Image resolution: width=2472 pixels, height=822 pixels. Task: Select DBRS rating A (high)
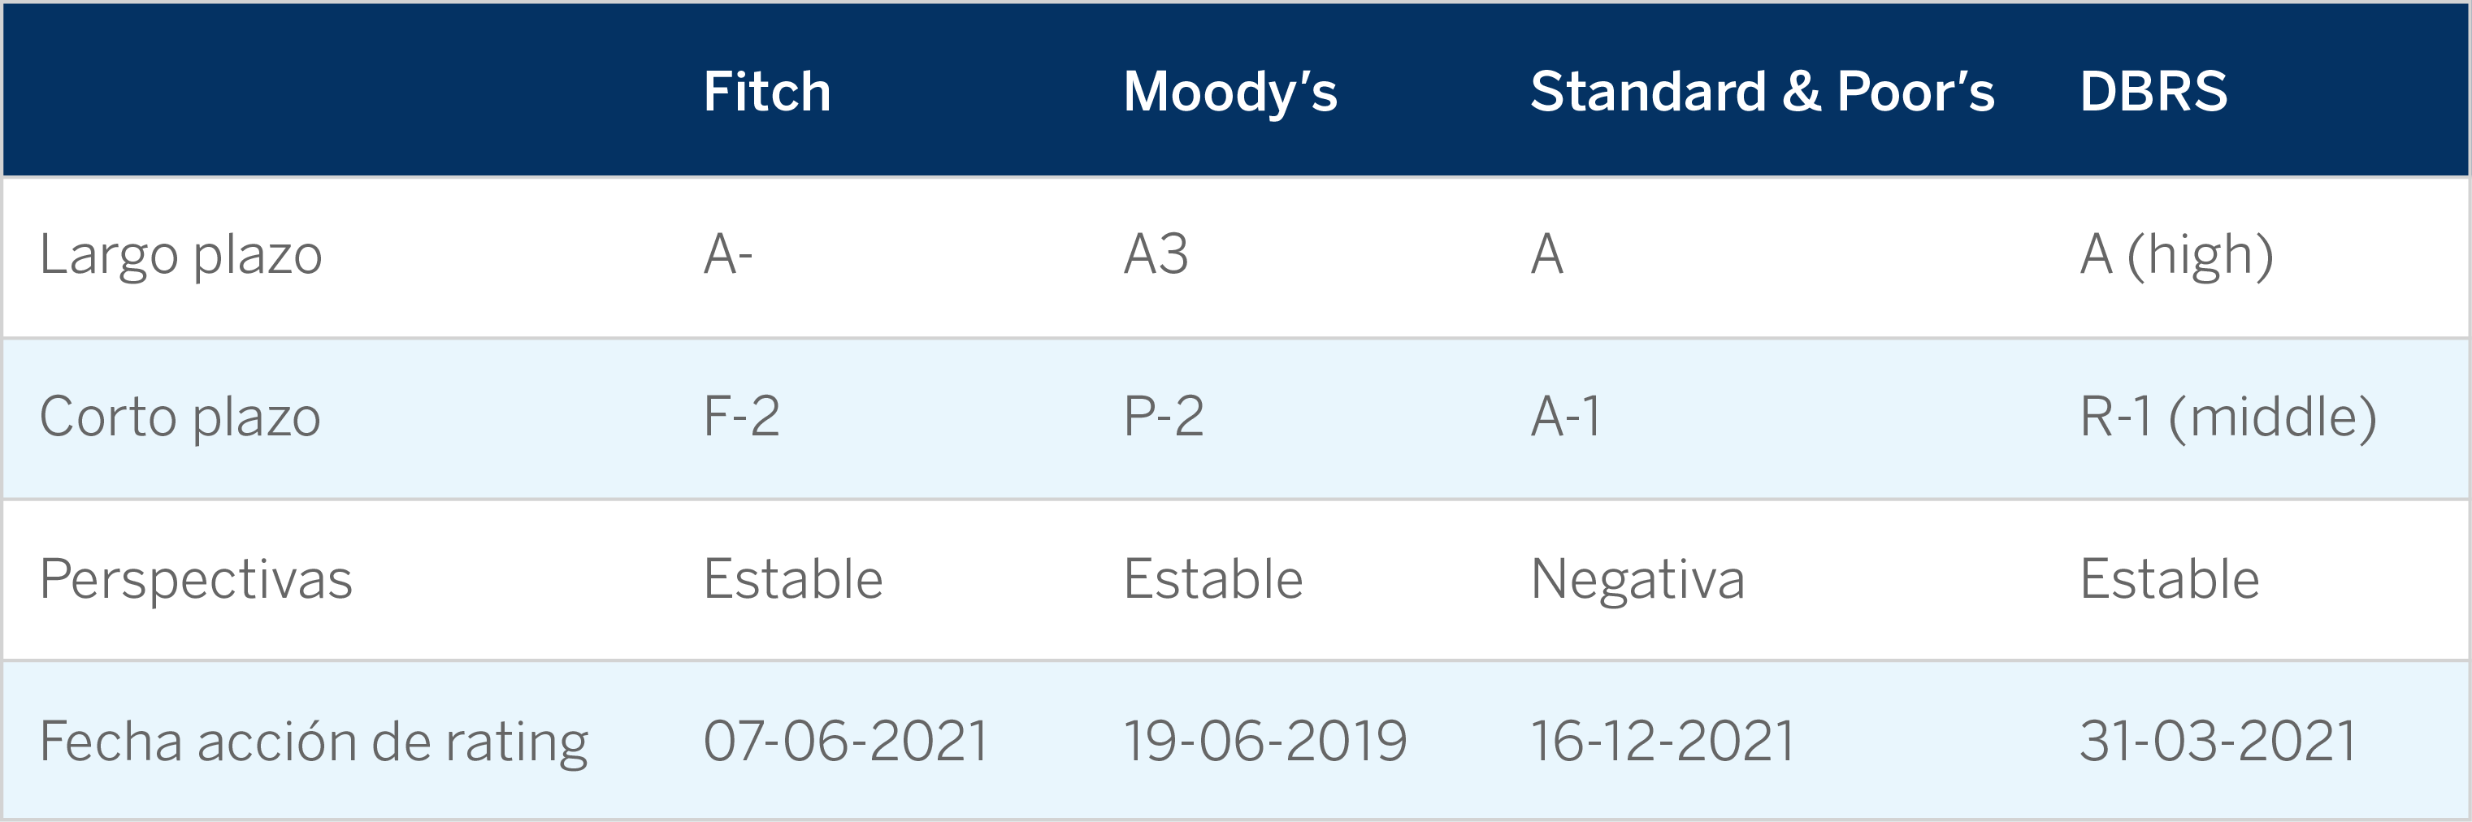pos(2176,256)
